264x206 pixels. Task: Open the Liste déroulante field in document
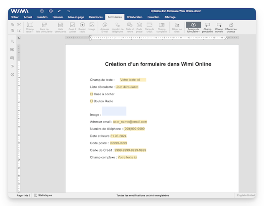point(127,87)
